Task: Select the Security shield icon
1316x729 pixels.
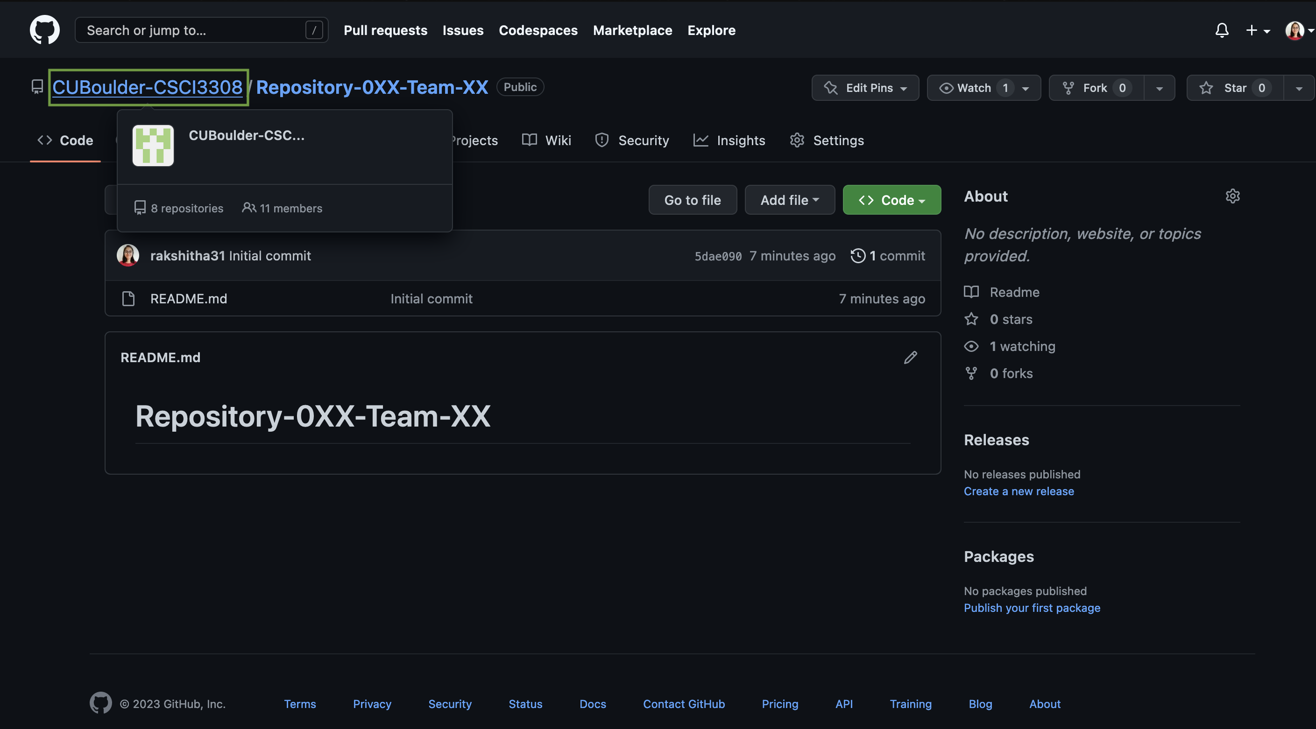Action: pos(602,140)
